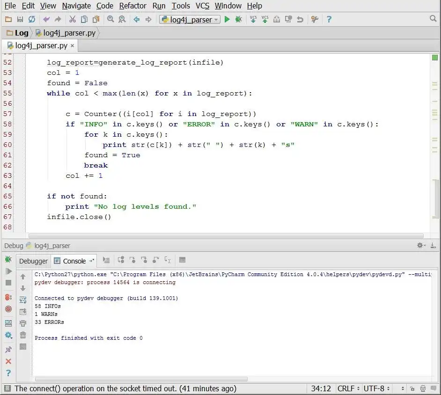The image size is (441, 395).
Task: Resume program in debug panel
Action: [x=9, y=271]
